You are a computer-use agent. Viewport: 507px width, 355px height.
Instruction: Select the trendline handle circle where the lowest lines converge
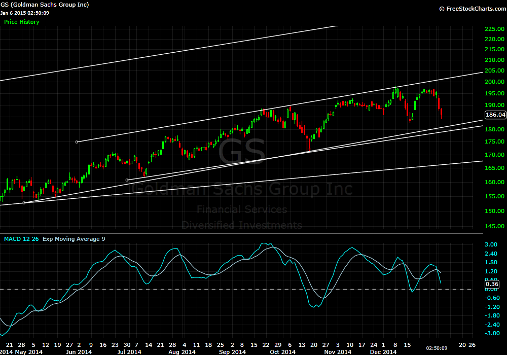[24, 203]
